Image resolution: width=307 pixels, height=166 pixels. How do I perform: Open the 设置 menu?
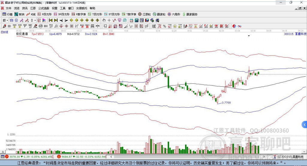point(55,8)
